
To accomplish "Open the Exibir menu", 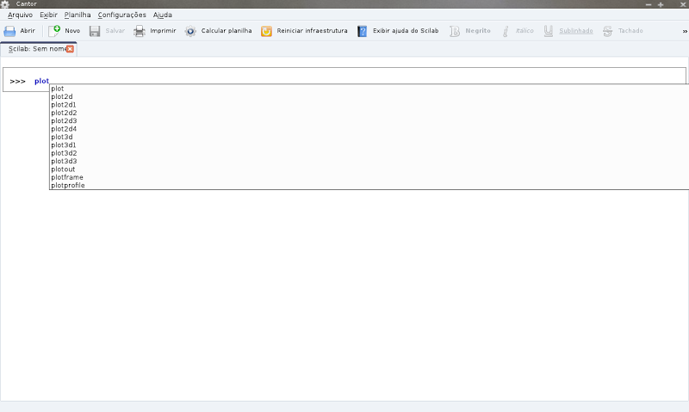I will [48, 15].
